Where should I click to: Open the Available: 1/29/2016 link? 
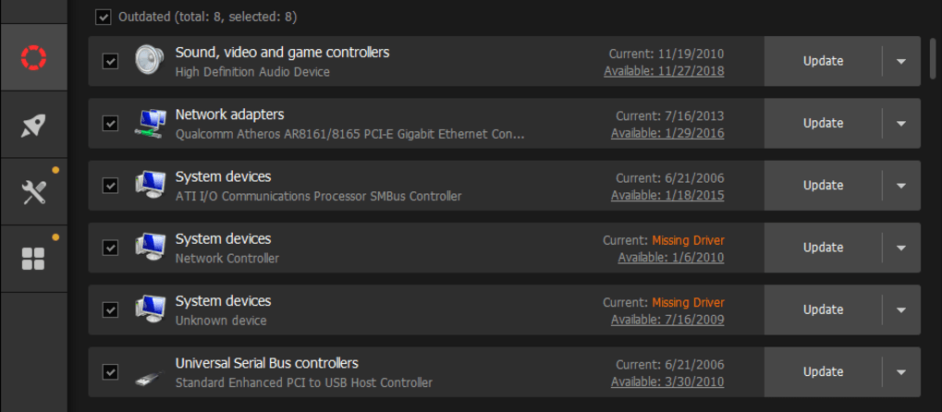[667, 134]
